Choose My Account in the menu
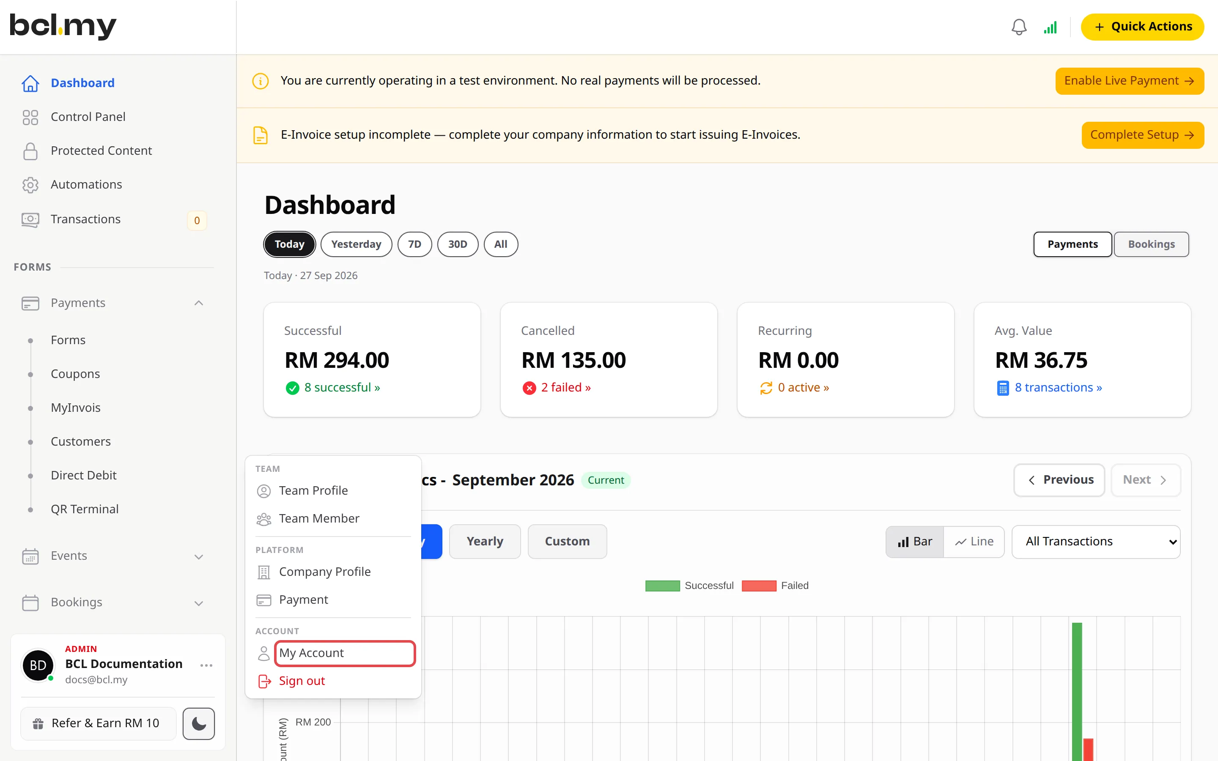The width and height of the screenshot is (1218, 761). click(x=345, y=653)
